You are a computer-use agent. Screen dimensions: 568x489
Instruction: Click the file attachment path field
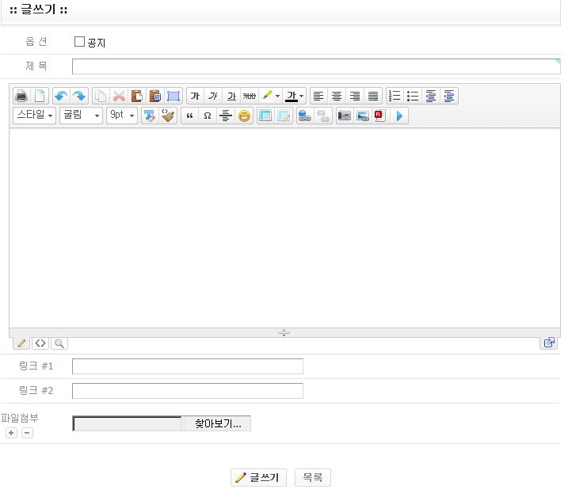pos(128,423)
